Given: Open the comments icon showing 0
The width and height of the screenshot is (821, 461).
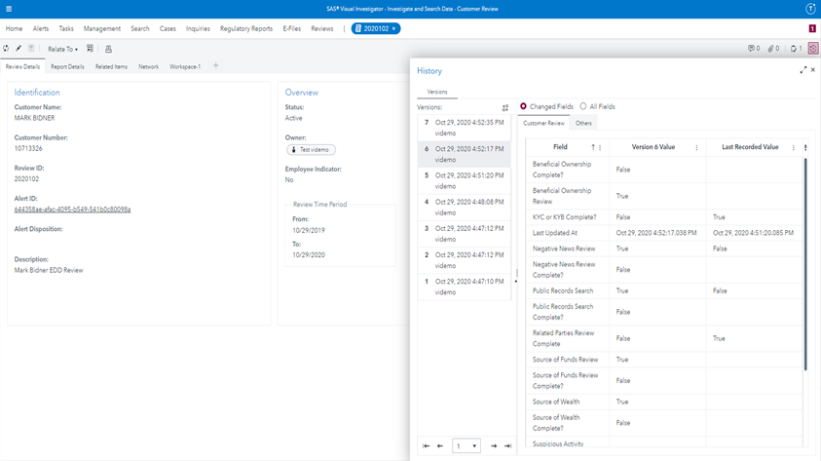Looking at the screenshot, I should [x=754, y=48].
